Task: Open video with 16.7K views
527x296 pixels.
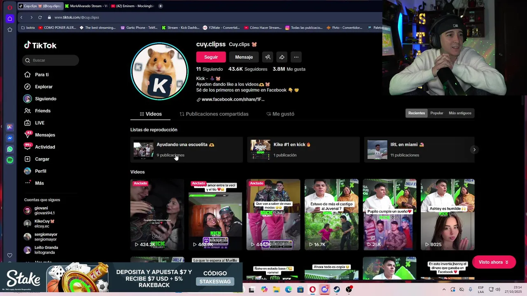Action: click(x=331, y=214)
